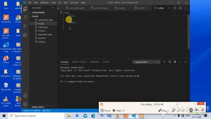Open the Selection menu
The width and height of the screenshot is (211, 119).
click(45, 2)
